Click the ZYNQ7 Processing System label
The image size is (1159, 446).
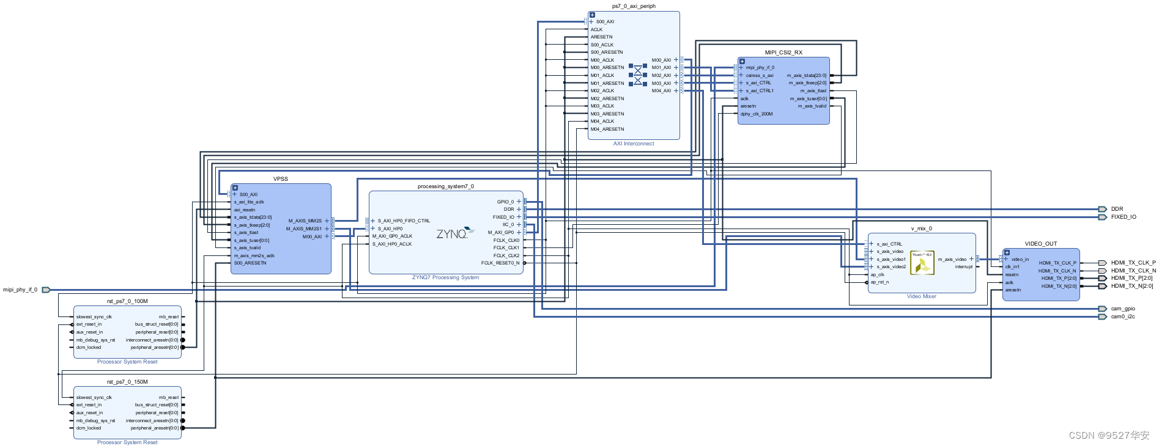point(445,277)
